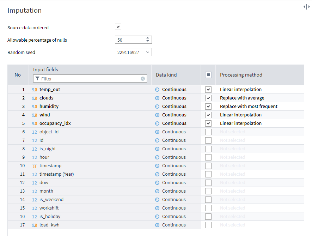Screen dimensions: 312x236
Task: Click the Continuous icon for is_holiday row
Action: tap(157, 217)
